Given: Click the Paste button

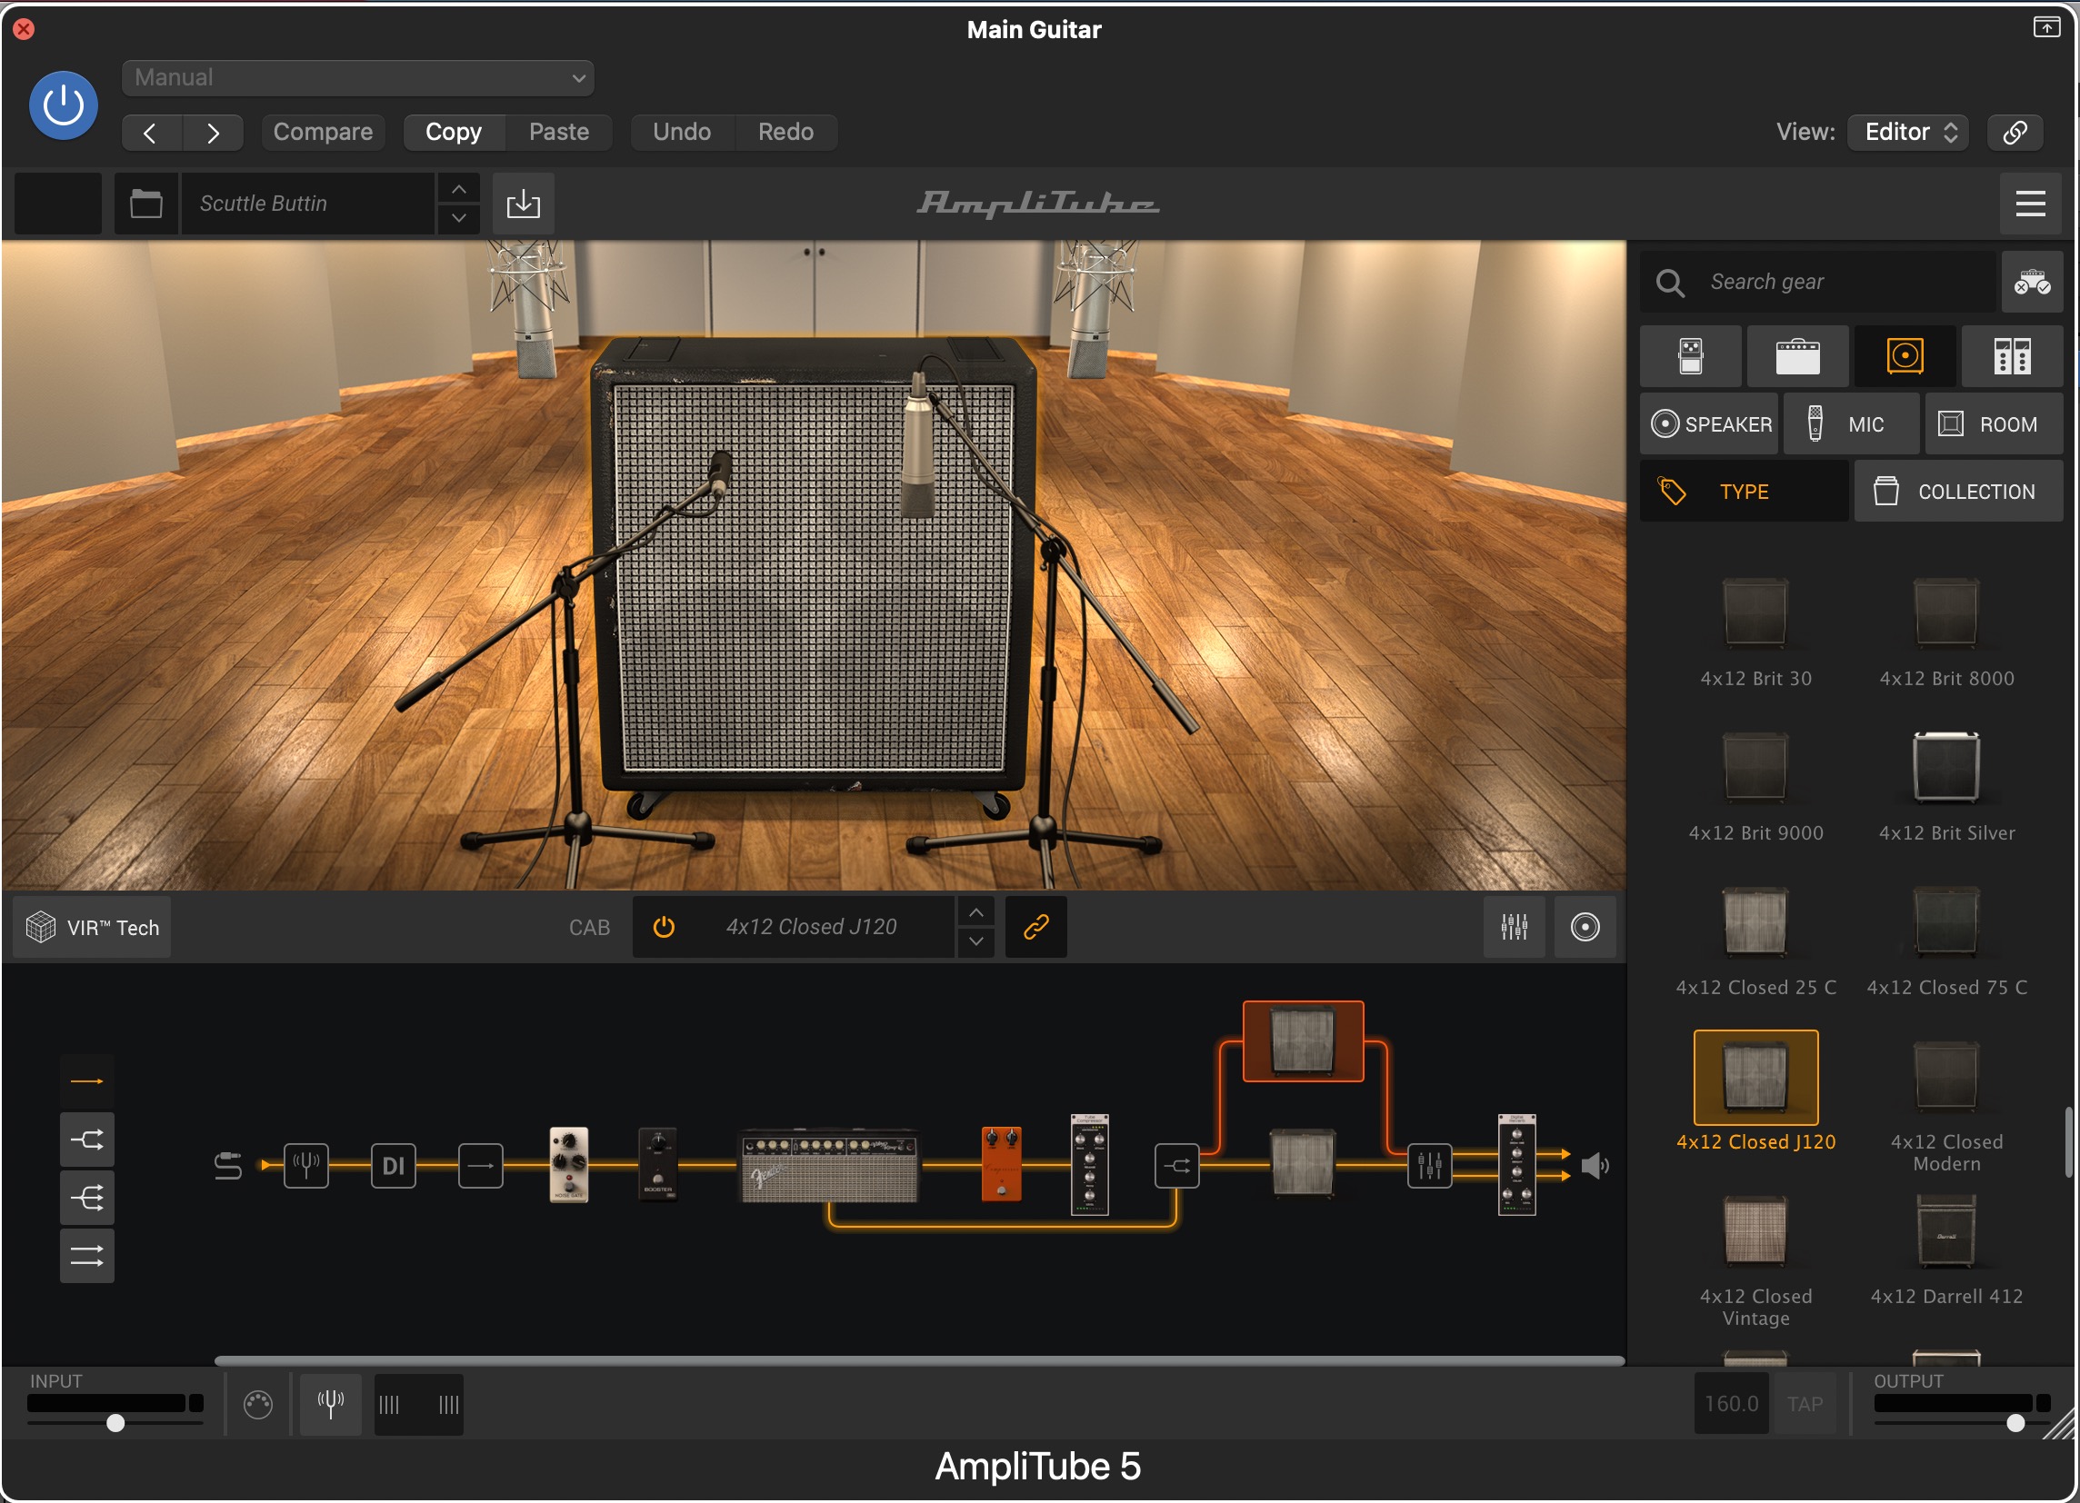Looking at the screenshot, I should click(559, 132).
